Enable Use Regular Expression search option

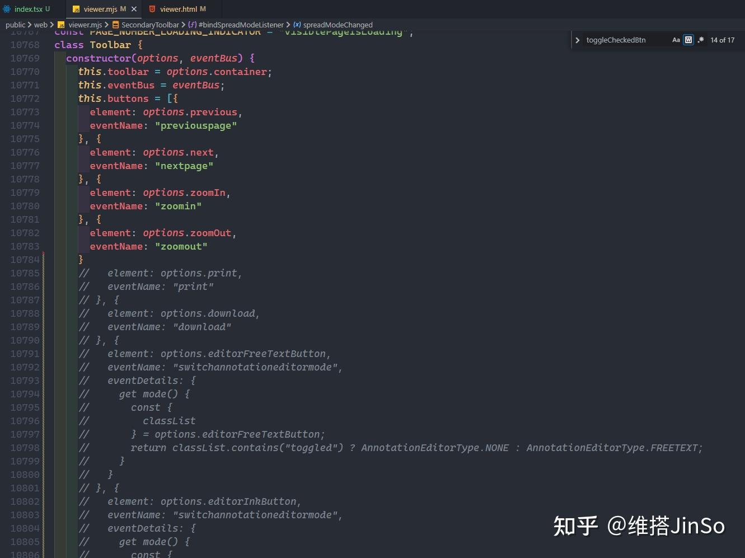(701, 40)
